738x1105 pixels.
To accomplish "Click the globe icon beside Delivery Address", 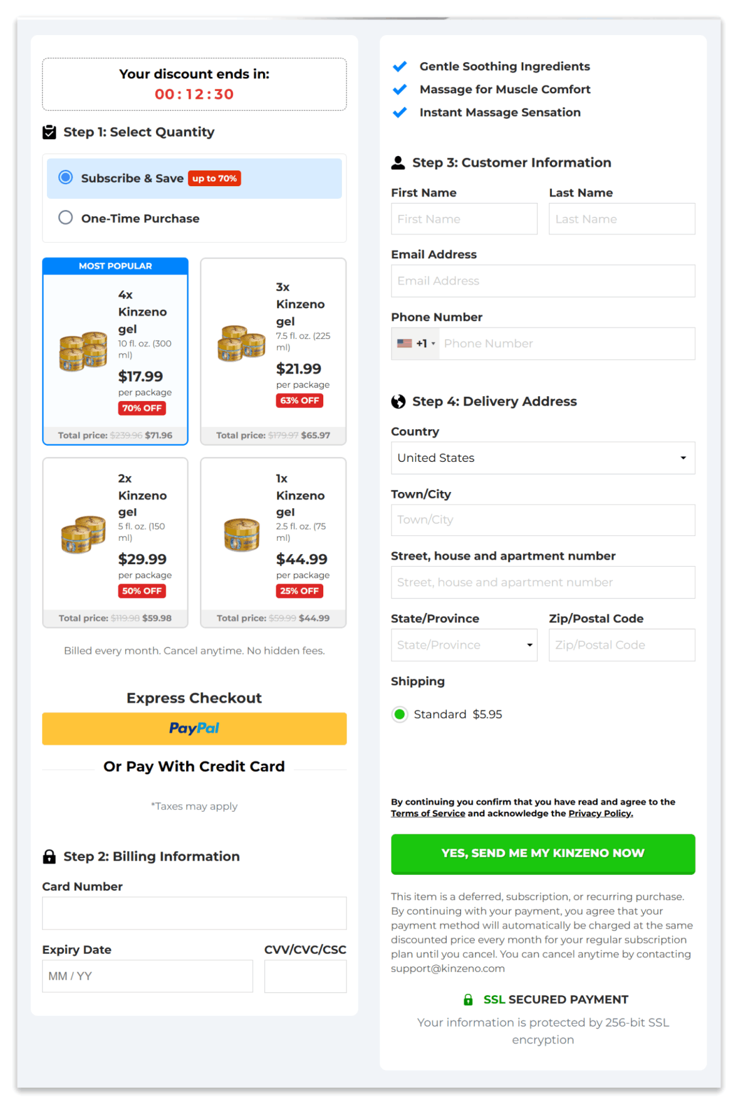I will (398, 402).
